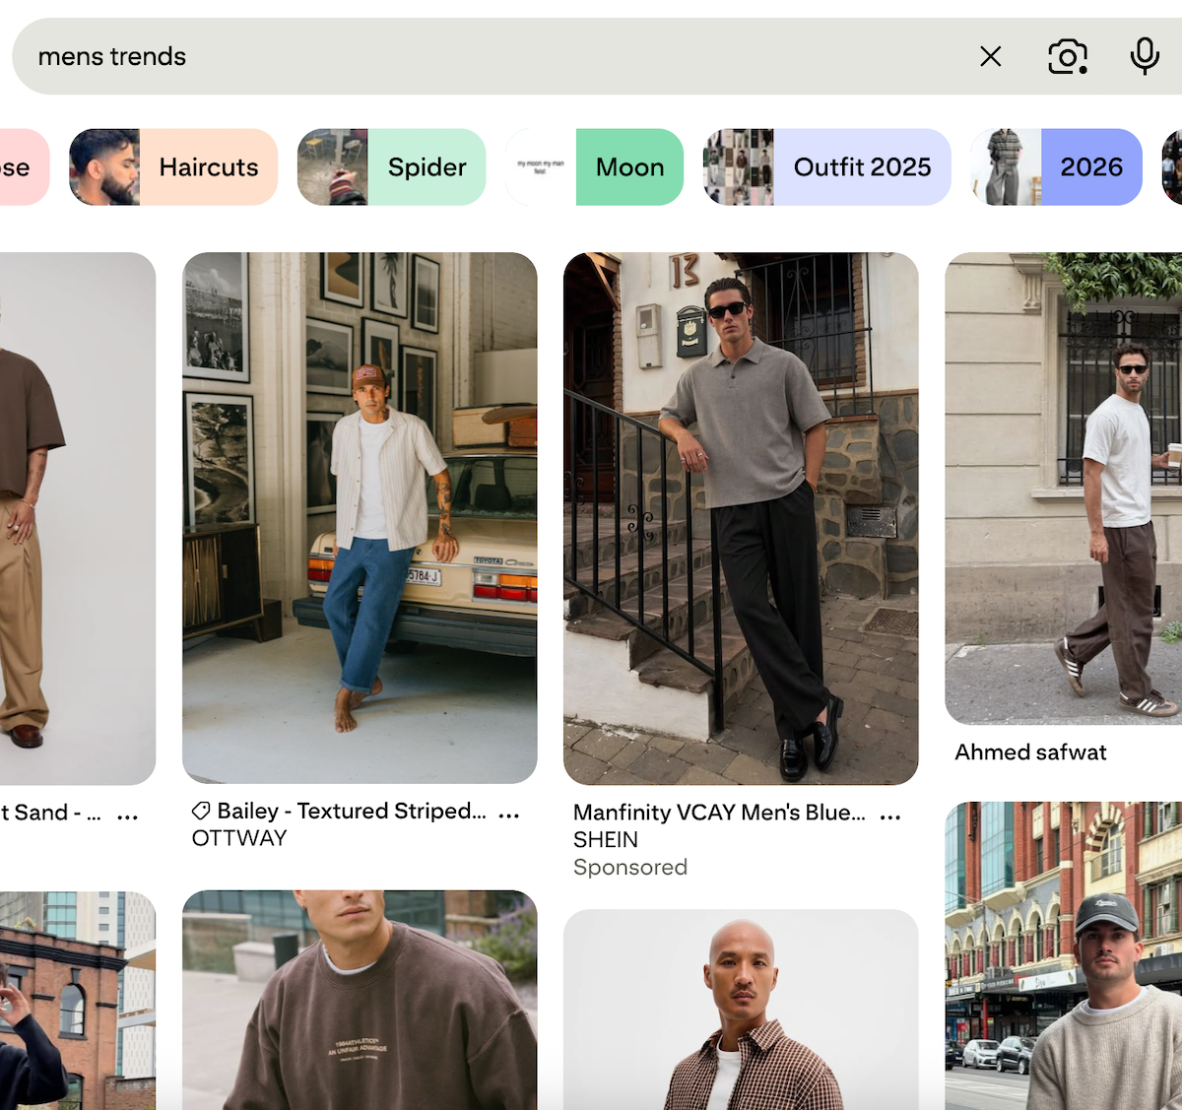Clear the search text with the X icon

tap(991, 56)
